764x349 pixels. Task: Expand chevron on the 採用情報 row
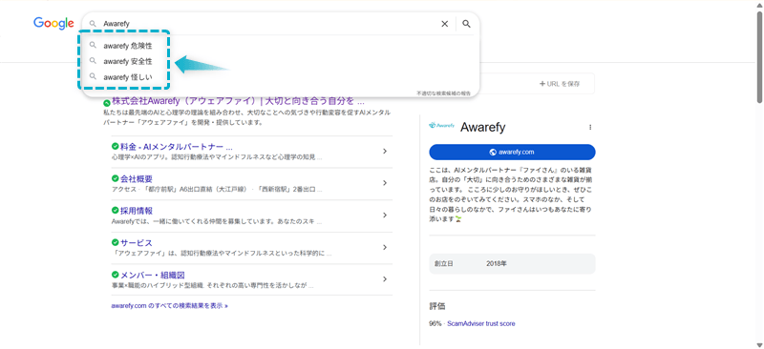[385, 216]
